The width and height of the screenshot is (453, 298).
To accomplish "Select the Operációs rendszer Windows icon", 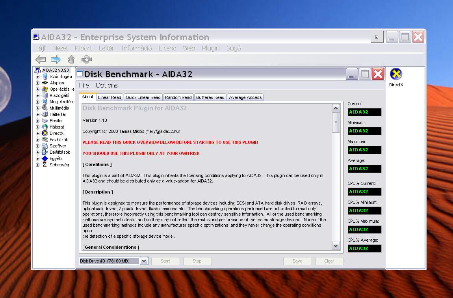I will pyautogui.click(x=45, y=89).
